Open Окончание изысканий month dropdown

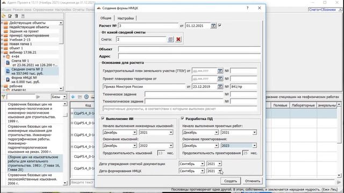(x=134, y=145)
